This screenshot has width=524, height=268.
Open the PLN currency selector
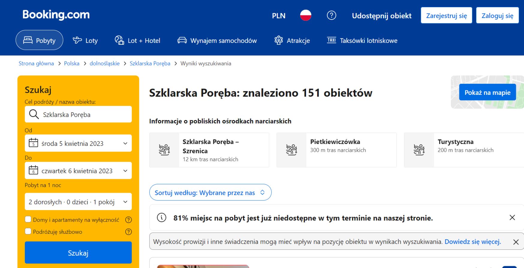pos(278,16)
